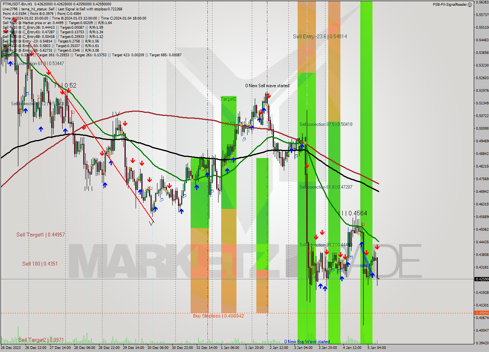
Task: Click the 0.41928 price axis label
Action: [482, 292]
